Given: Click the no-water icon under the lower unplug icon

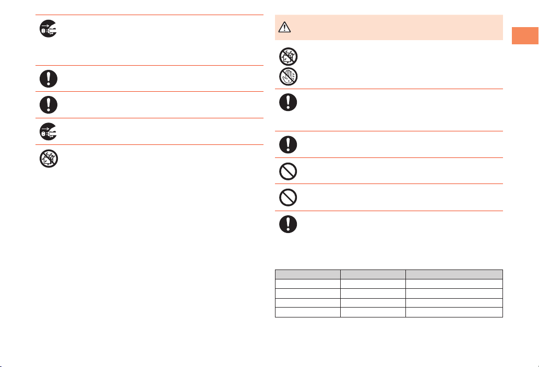Looking at the screenshot, I should click(x=49, y=158).
